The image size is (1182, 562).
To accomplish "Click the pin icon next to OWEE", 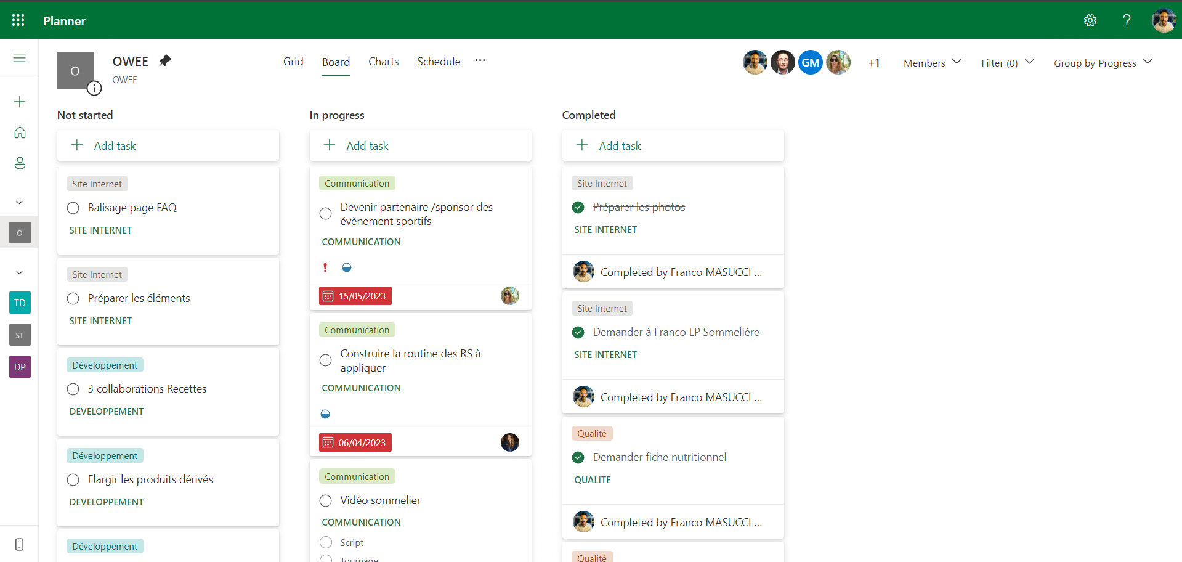I will (x=164, y=60).
